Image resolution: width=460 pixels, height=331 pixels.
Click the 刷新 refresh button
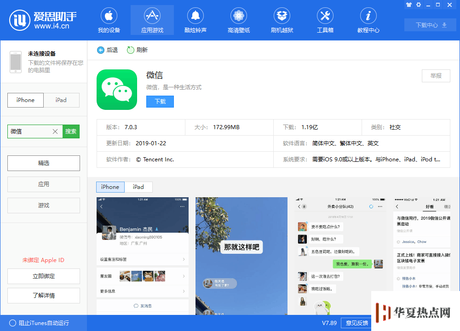pyautogui.click(x=137, y=50)
